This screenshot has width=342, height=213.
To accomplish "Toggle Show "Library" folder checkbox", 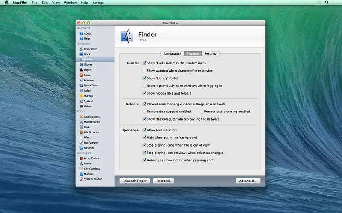I will click(144, 78).
